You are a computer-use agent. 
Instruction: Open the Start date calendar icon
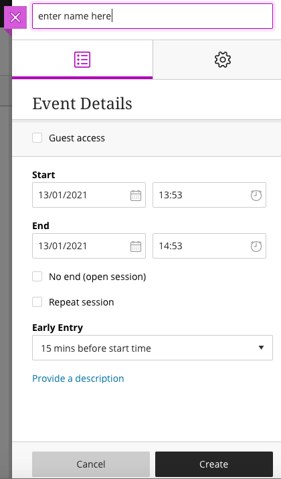pyautogui.click(x=136, y=195)
